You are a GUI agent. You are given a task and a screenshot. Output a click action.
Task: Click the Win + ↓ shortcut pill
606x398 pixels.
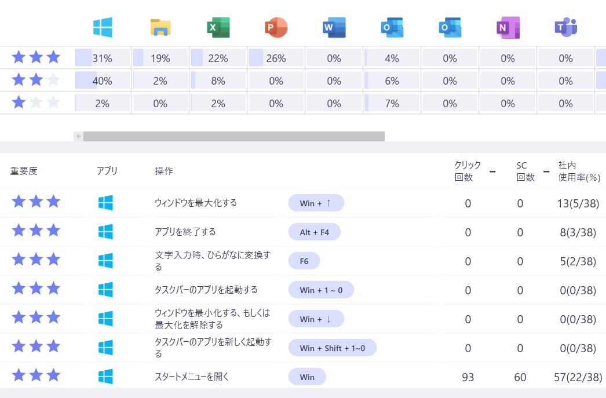[316, 319]
